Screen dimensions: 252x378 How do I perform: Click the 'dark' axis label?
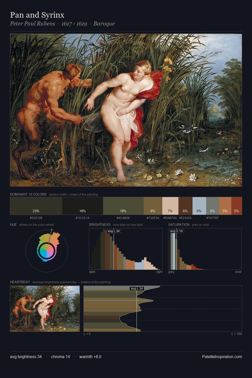92,272
